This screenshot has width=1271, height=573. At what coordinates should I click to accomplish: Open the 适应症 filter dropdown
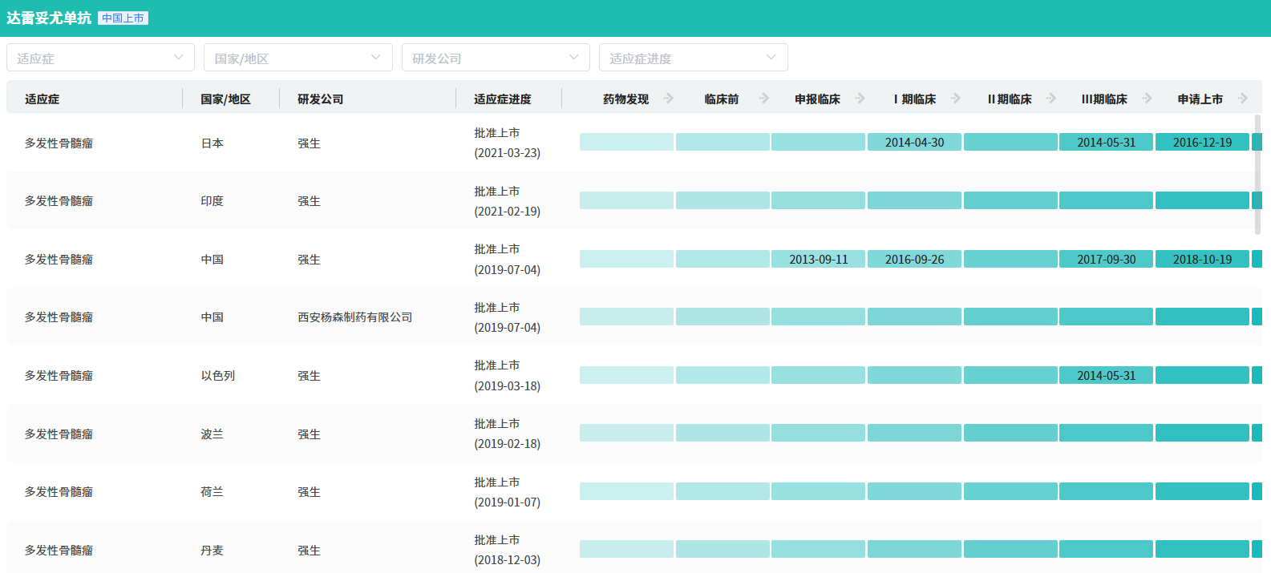pos(100,58)
